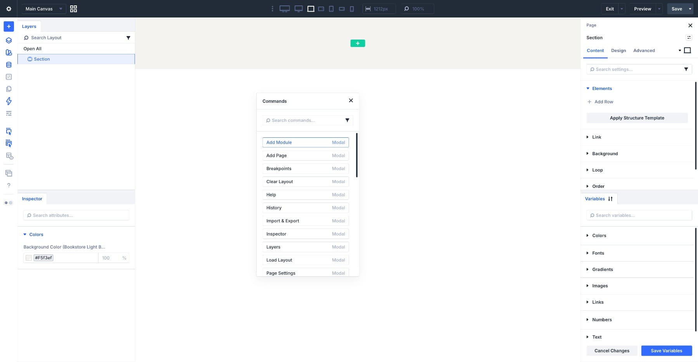The image size is (698, 362).
Task: Click the stacked windows icon in sidebar
Action: [9, 173]
